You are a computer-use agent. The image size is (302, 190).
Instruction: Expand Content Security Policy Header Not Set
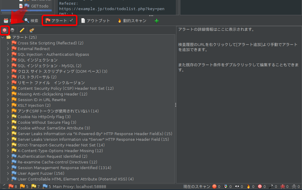coord(8,88)
